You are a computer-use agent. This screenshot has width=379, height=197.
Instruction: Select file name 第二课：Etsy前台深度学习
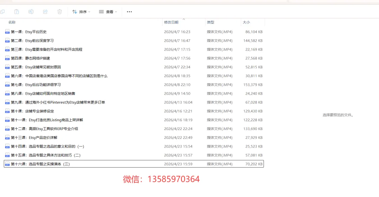coord(32,41)
